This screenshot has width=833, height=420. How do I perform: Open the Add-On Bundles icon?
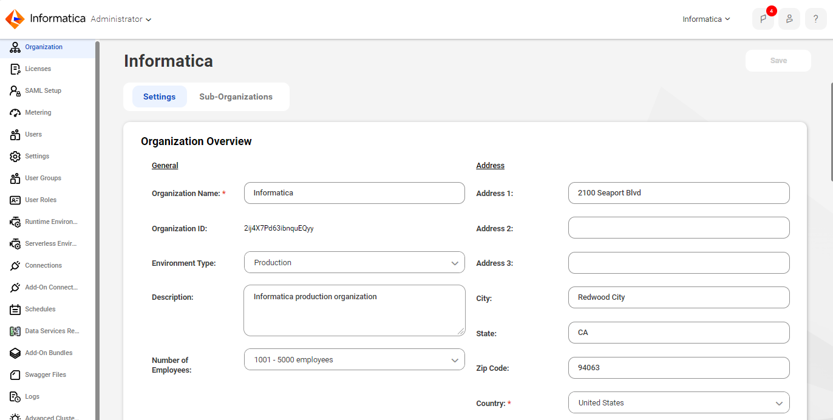click(x=15, y=353)
